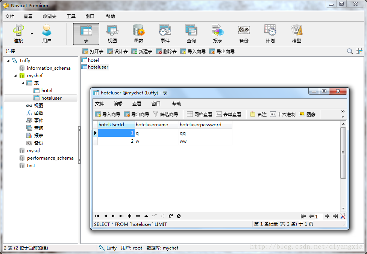
Task: Open main window 帮助 menu
Action: tap(111, 16)
